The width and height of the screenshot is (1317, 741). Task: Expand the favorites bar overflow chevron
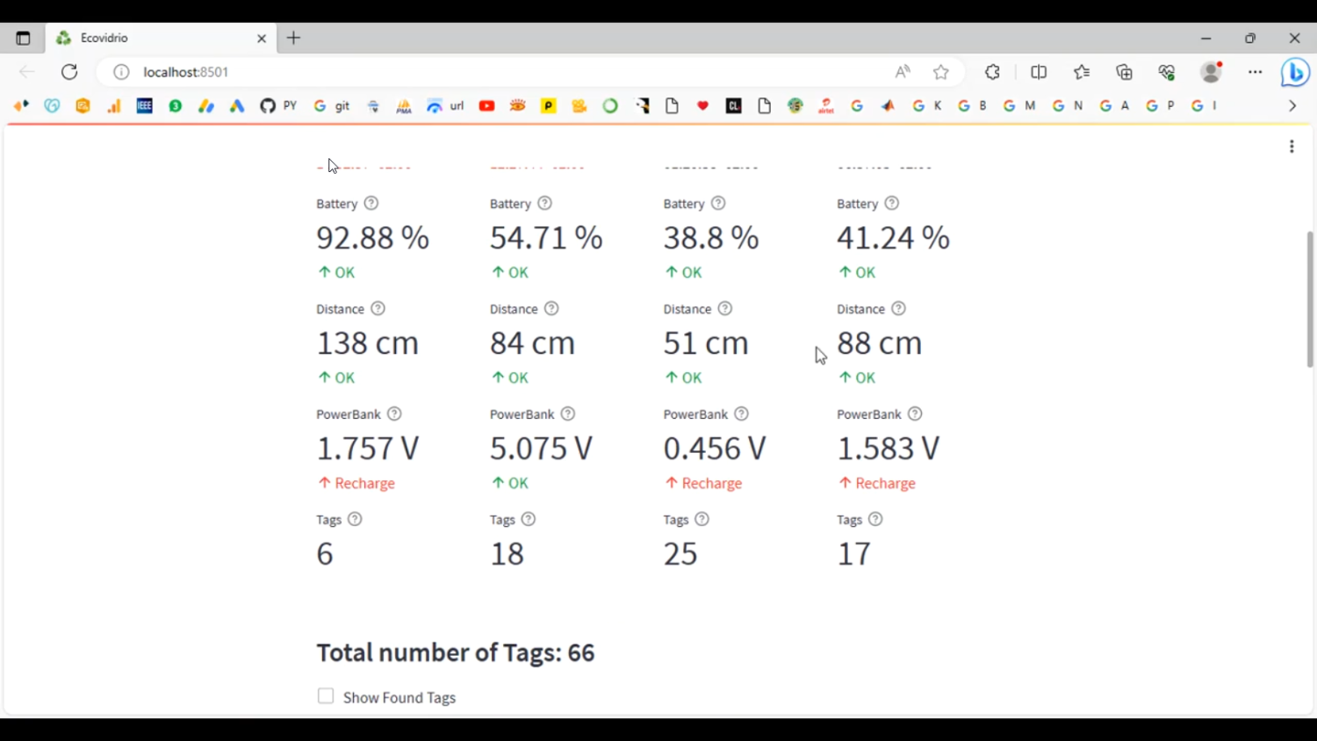click(1292, 106)
